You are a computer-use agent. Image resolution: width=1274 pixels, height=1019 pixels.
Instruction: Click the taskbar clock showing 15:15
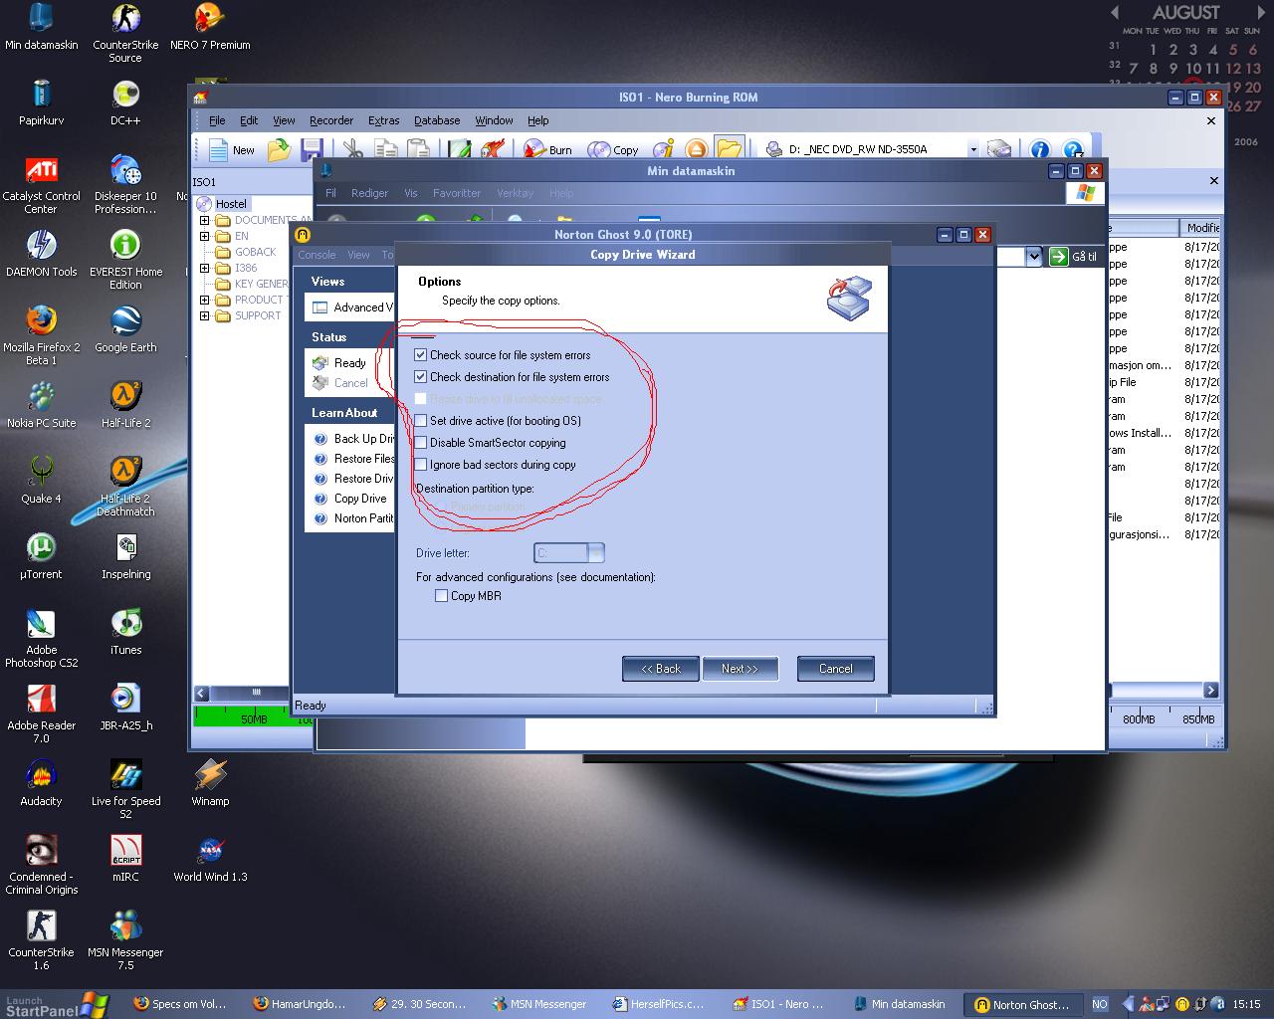[x=1246, y=1004]
